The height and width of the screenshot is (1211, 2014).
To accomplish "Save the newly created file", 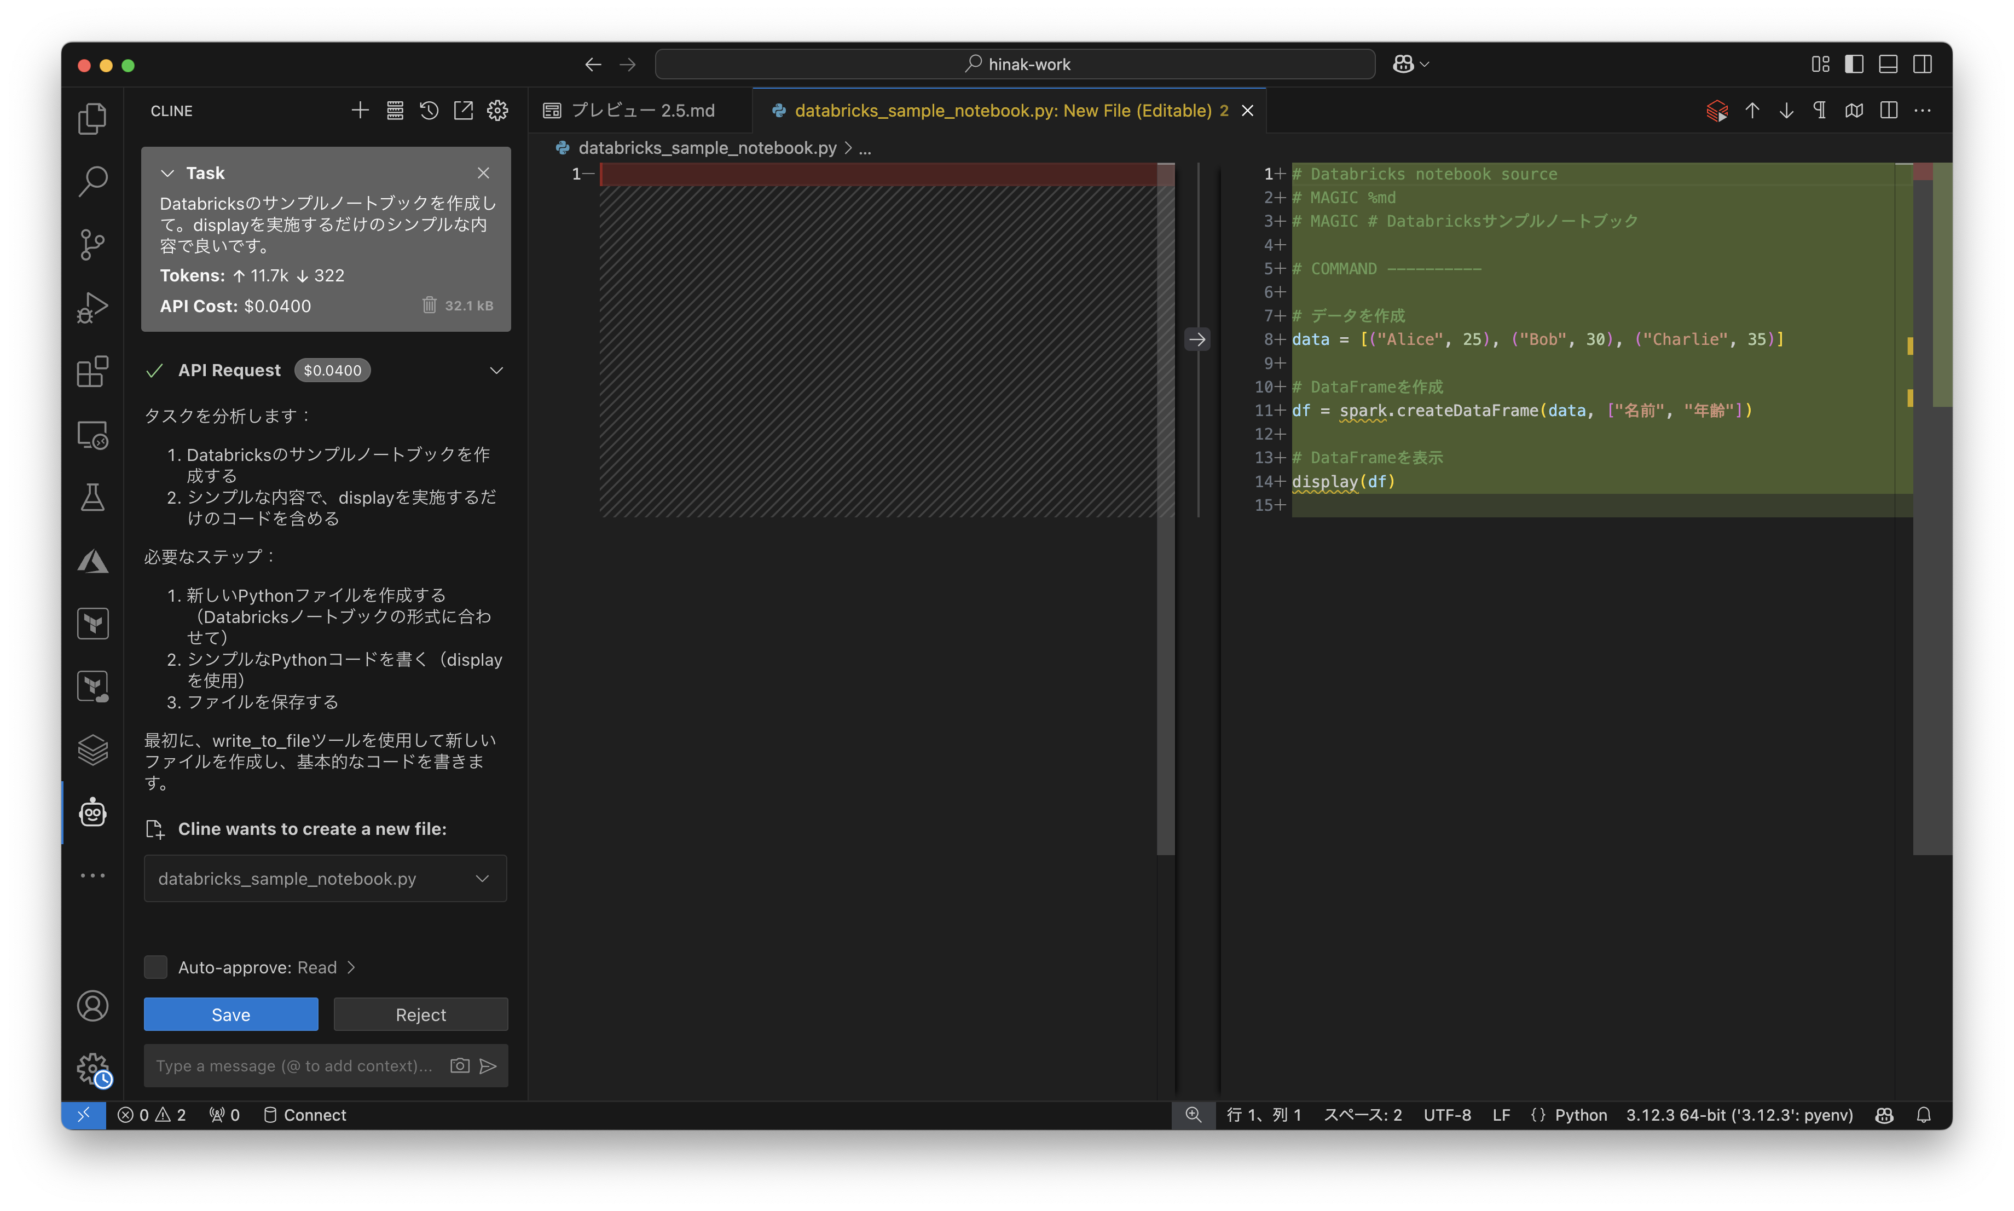I will point(230,1014).
